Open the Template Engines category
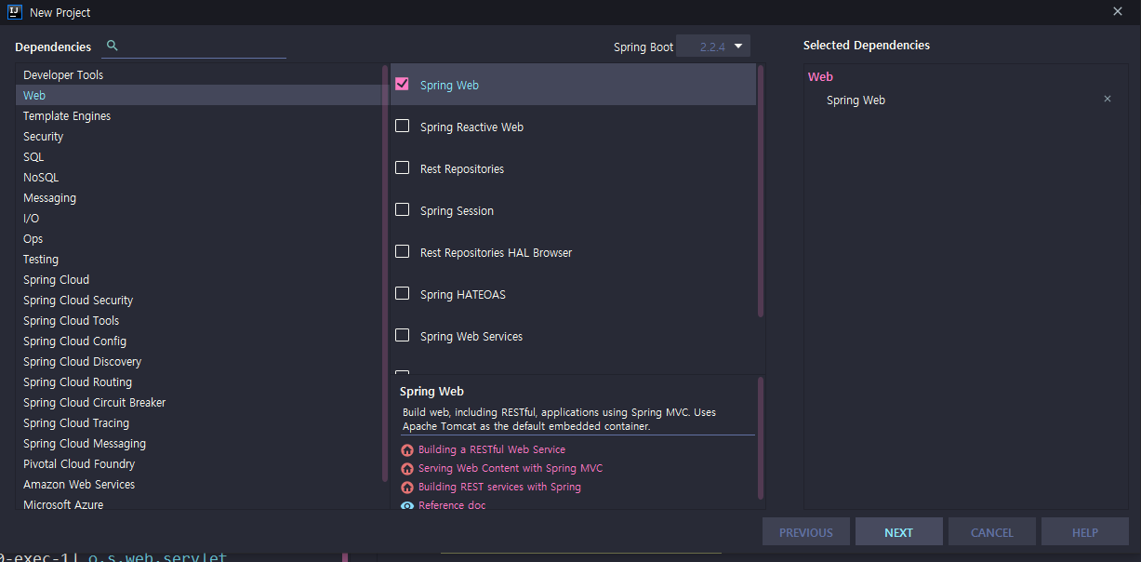This screenshot has height=562, width=1141. [198, 115]
